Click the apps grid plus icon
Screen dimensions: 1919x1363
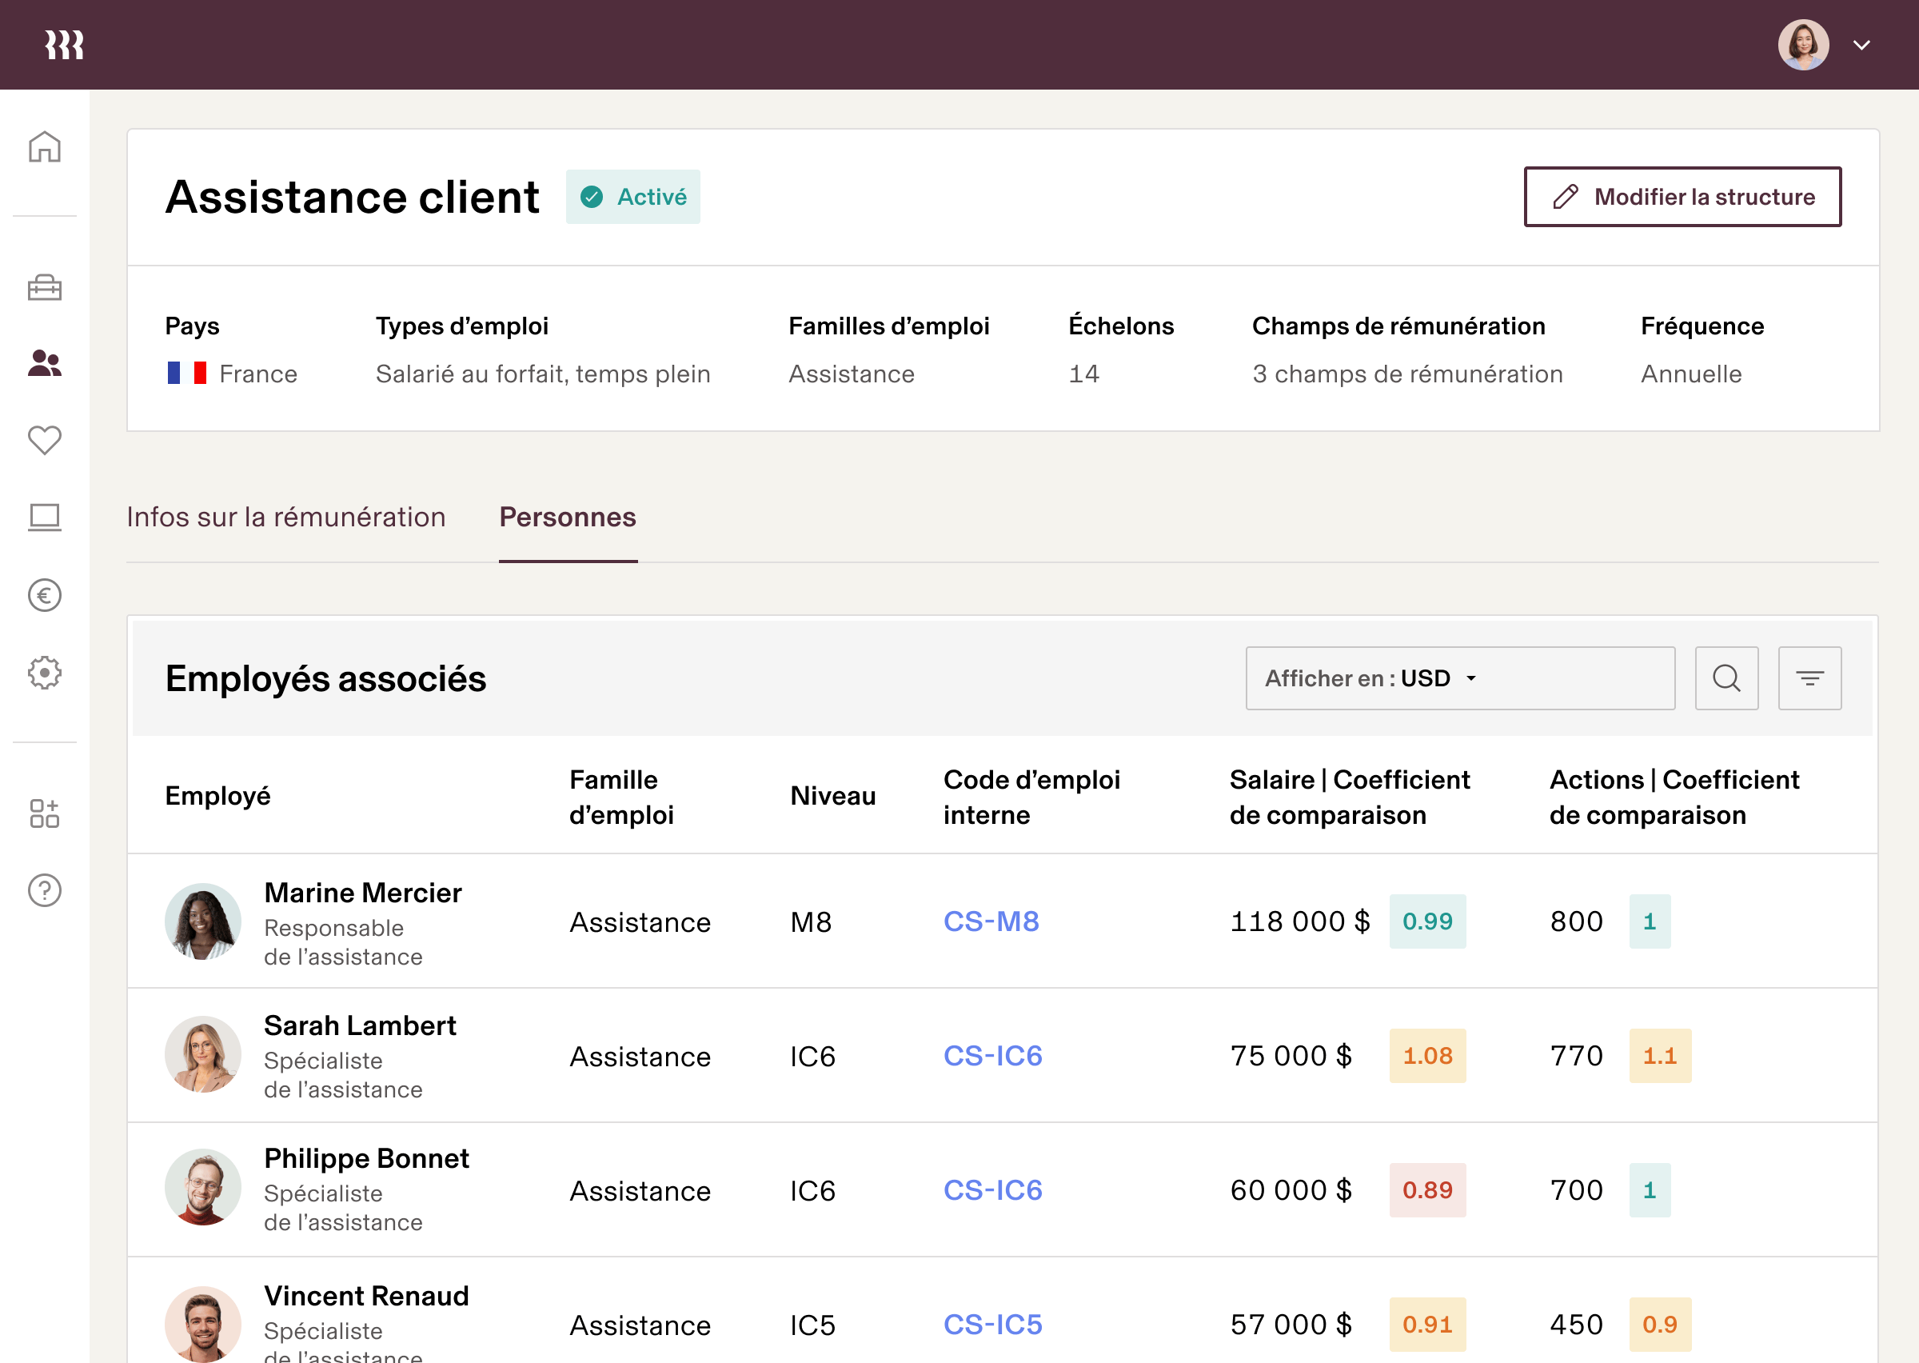(45, 813)
